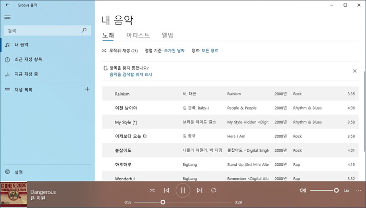This screenshot has width=366, height=208.
Task: Open 최근 재생 항목 in the sidebar
Action: [x=48, y=59]
